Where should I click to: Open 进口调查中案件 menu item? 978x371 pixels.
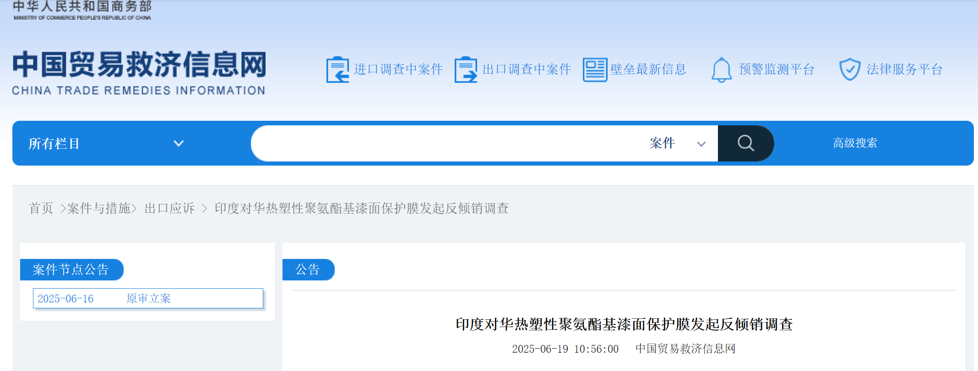click(398, 70)
